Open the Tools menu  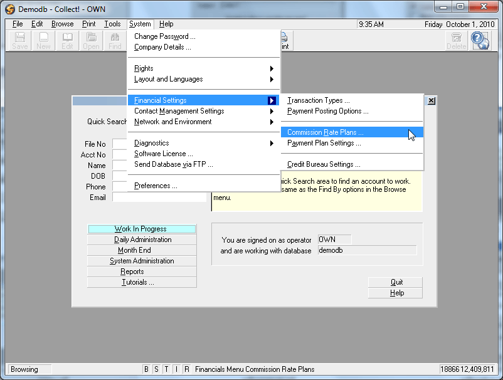[x=112, y=24]
